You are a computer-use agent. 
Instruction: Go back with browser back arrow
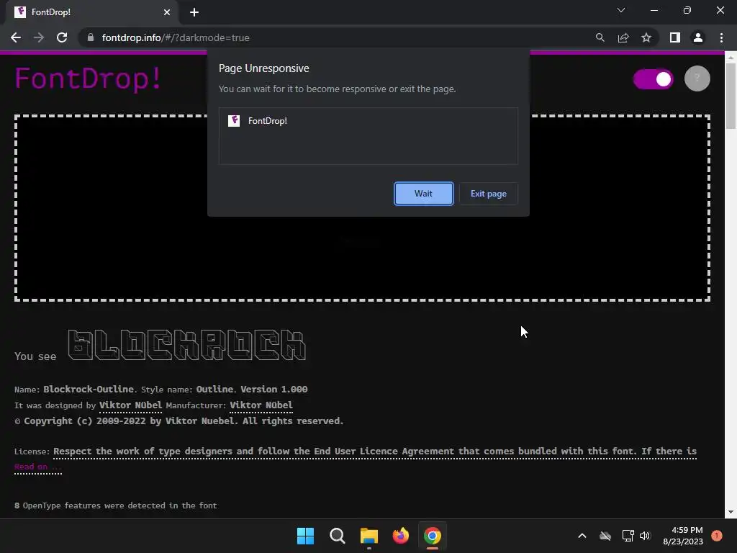(x=16, y=37)
